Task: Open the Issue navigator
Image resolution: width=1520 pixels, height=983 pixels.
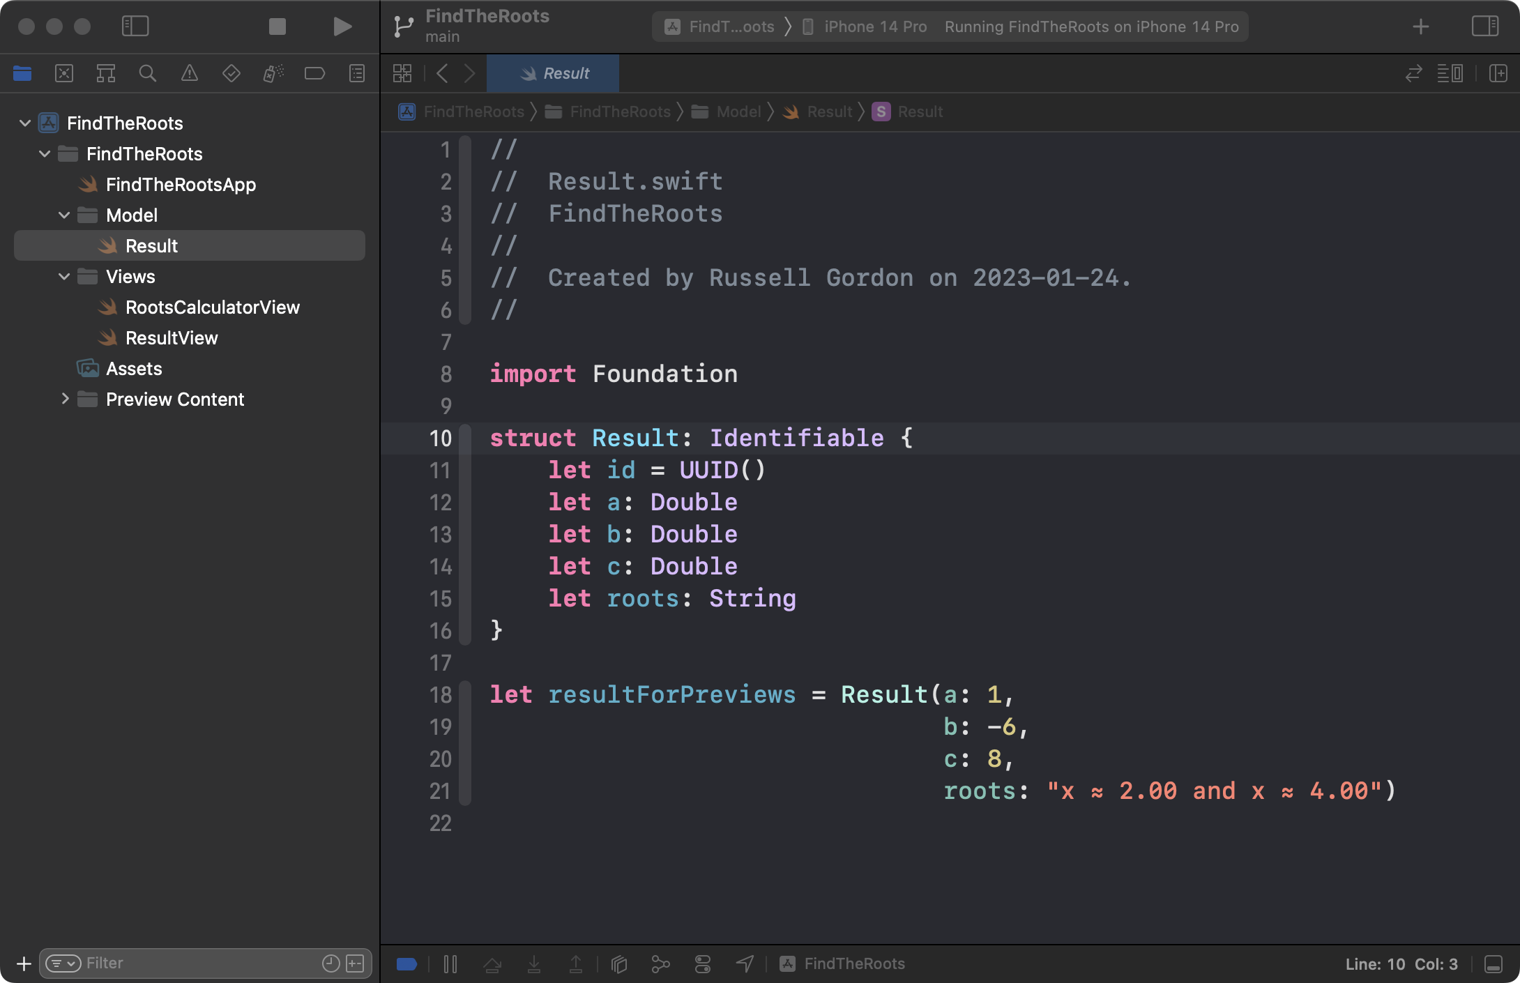Action: coord(190,73)
